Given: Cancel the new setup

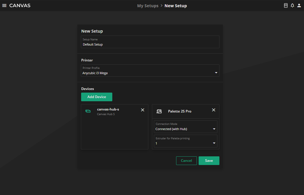Looking at the screenshot, I should point(186,161).
